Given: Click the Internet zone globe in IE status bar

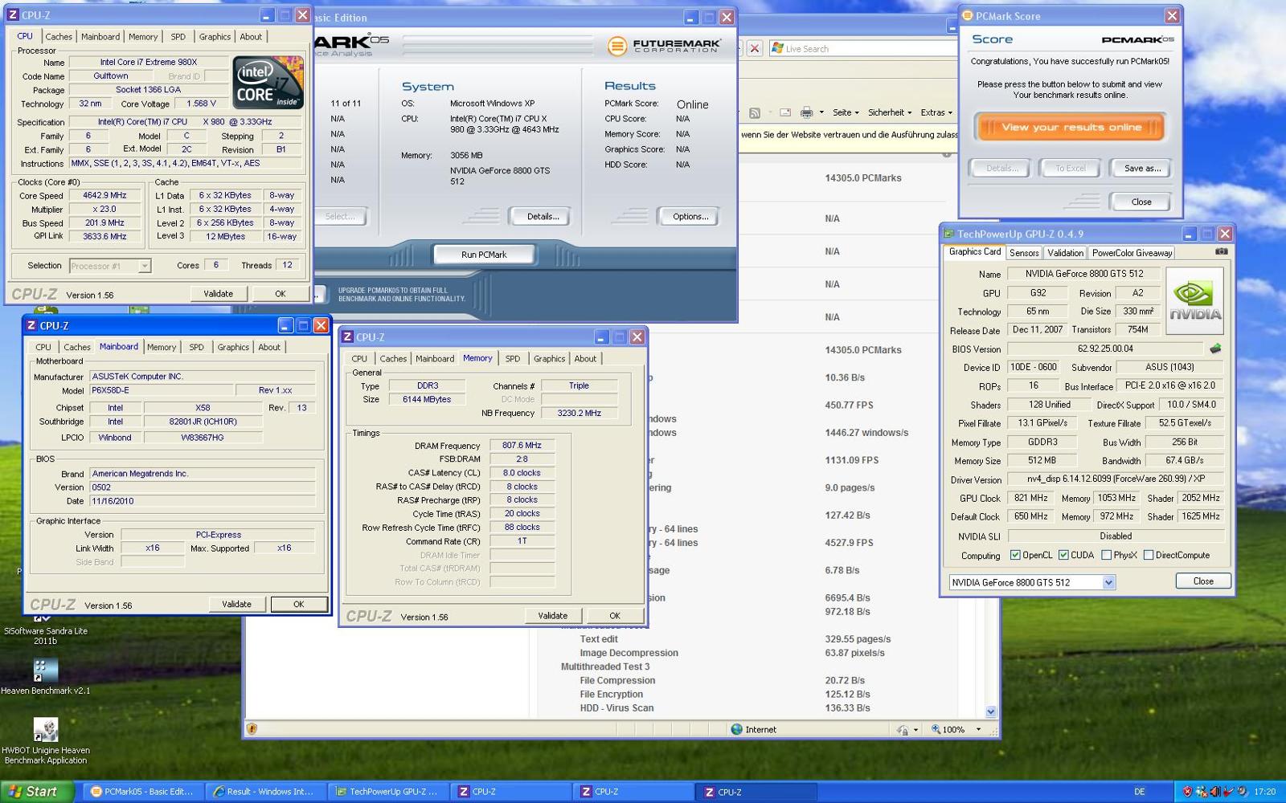Looking at the screenshot, I should (x=736, y=729).
